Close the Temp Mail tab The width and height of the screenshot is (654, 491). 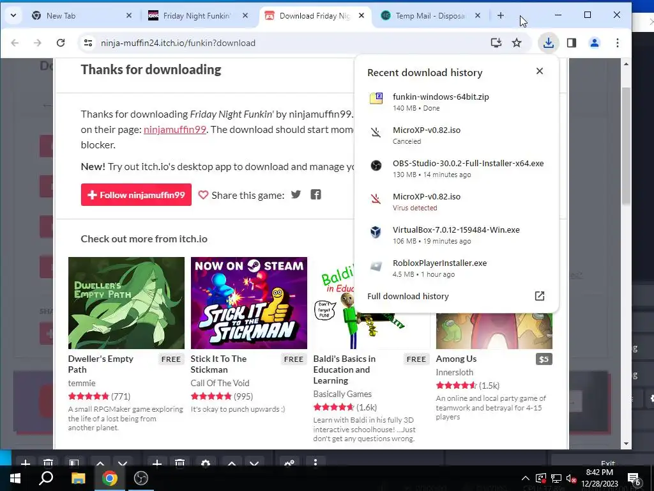coord(478,15)
